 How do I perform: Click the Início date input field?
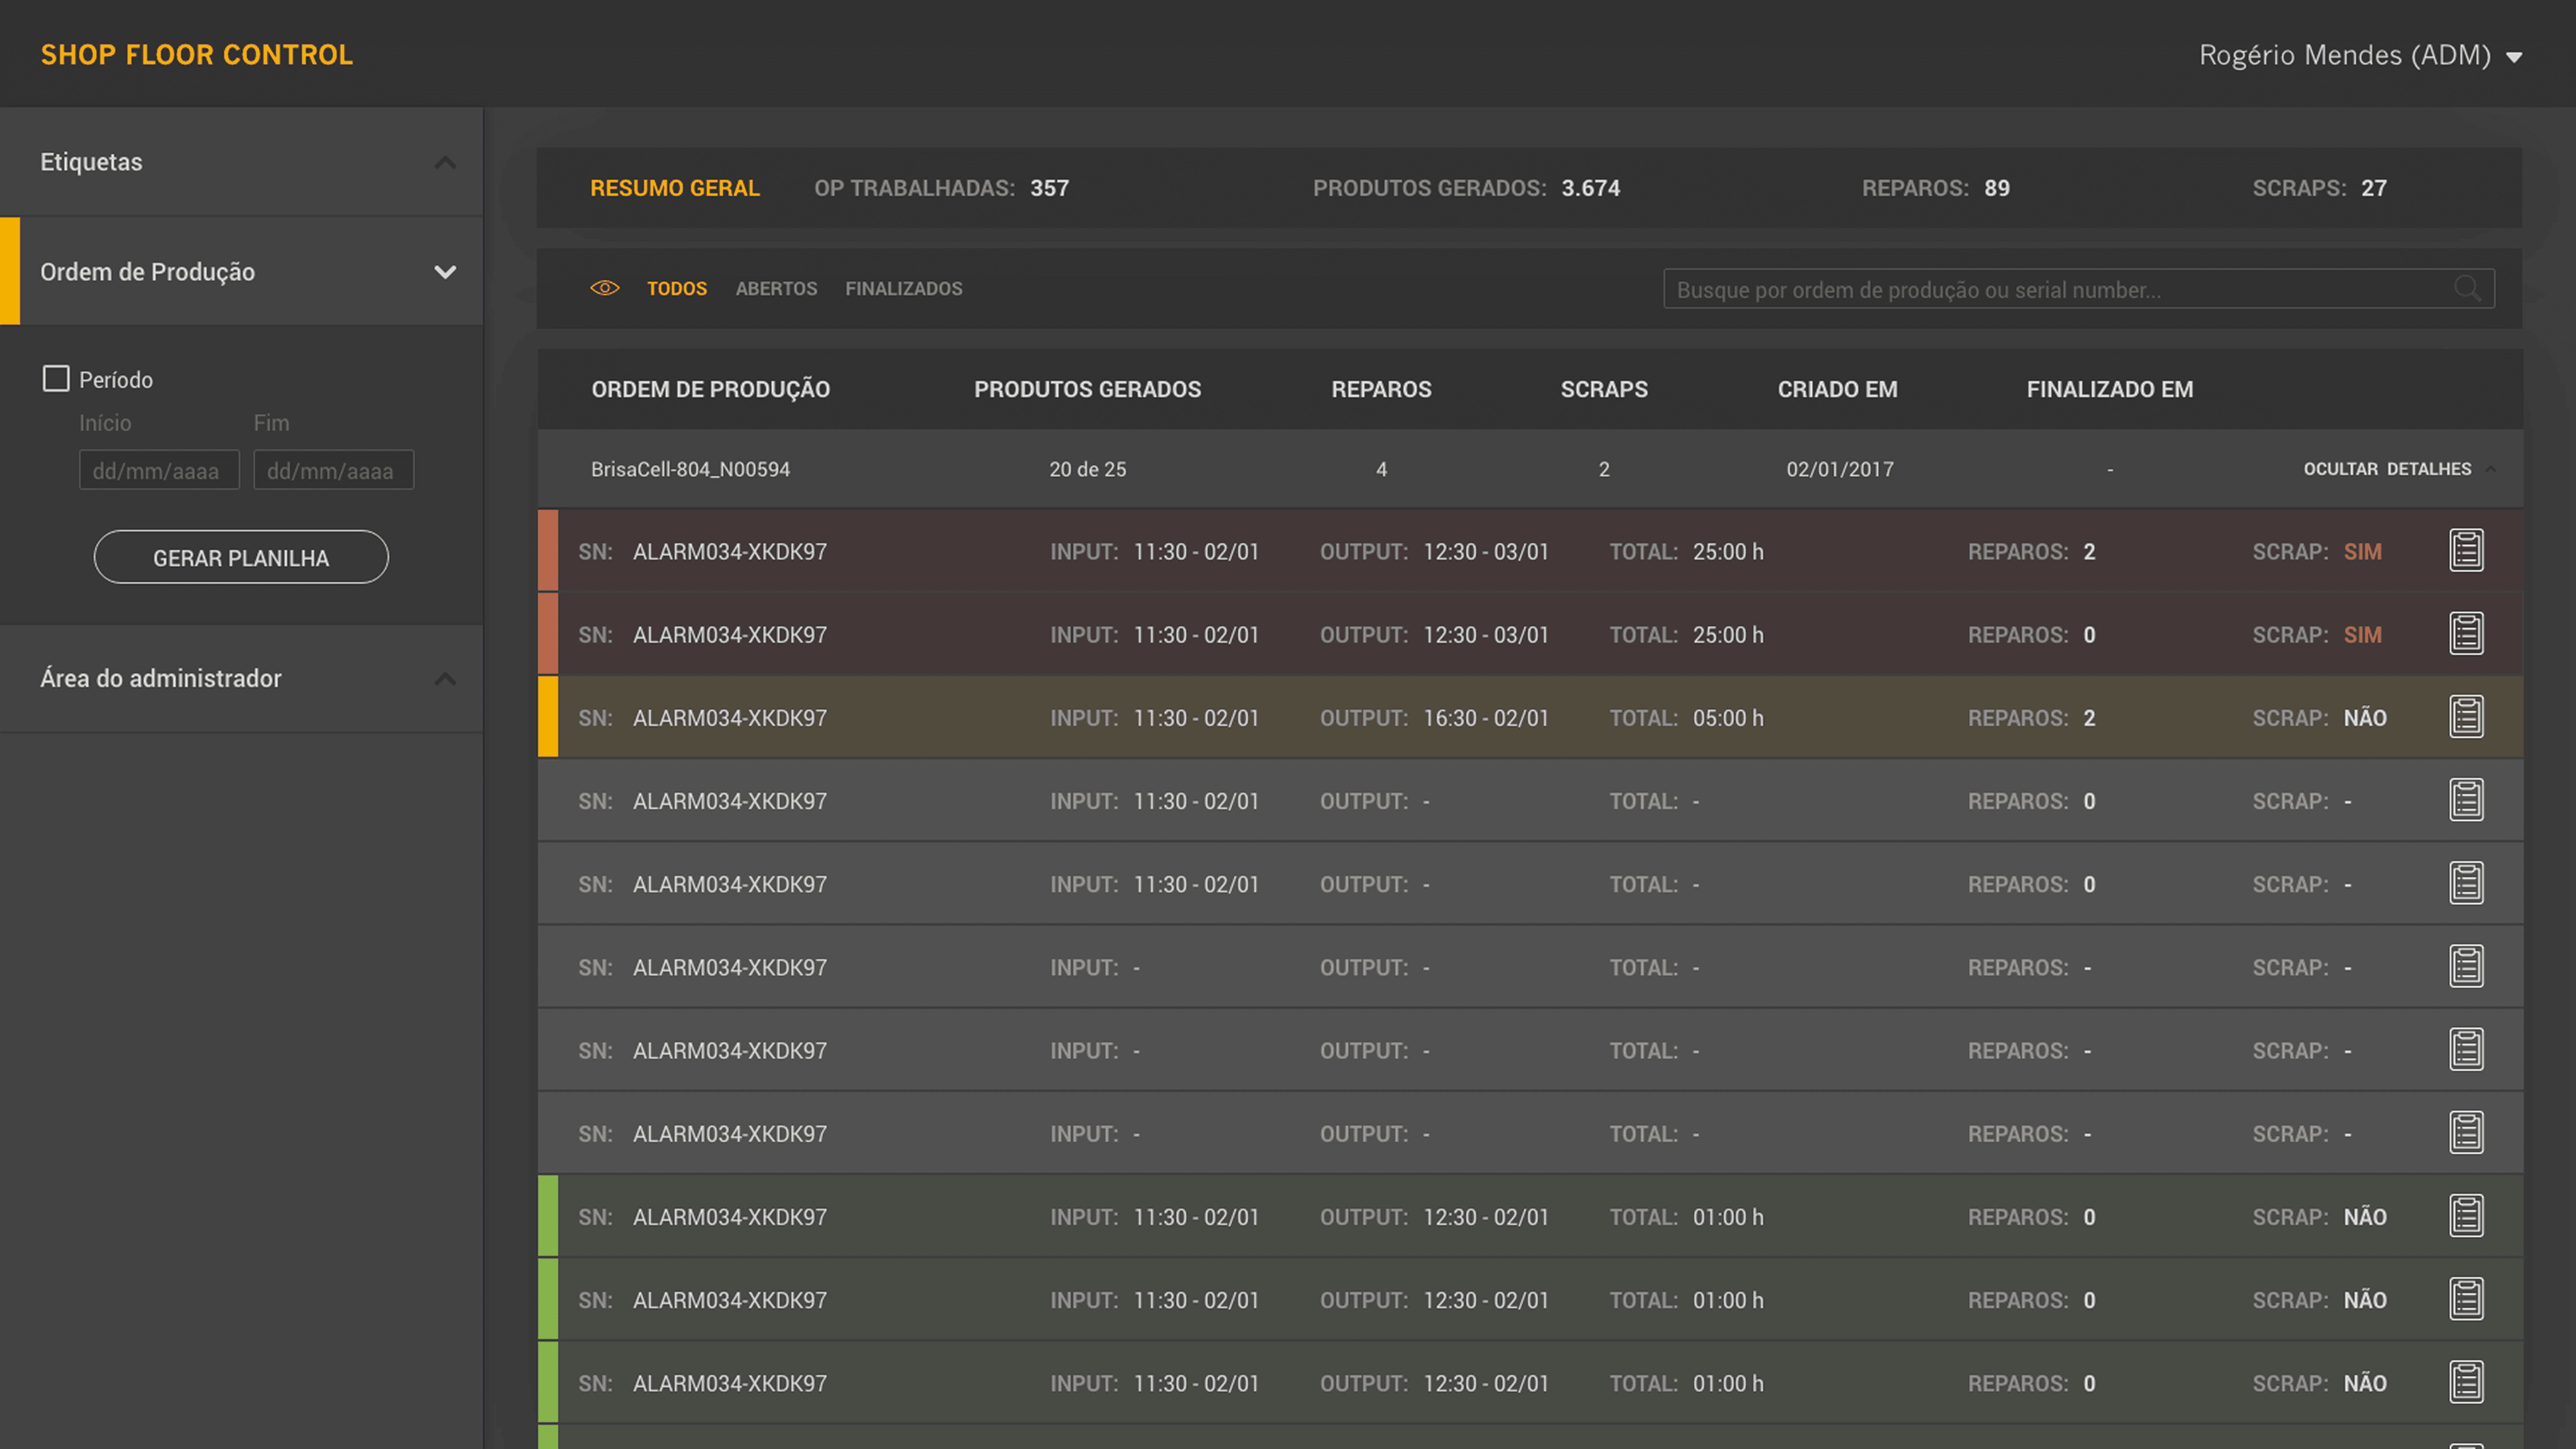coord(159,470)
